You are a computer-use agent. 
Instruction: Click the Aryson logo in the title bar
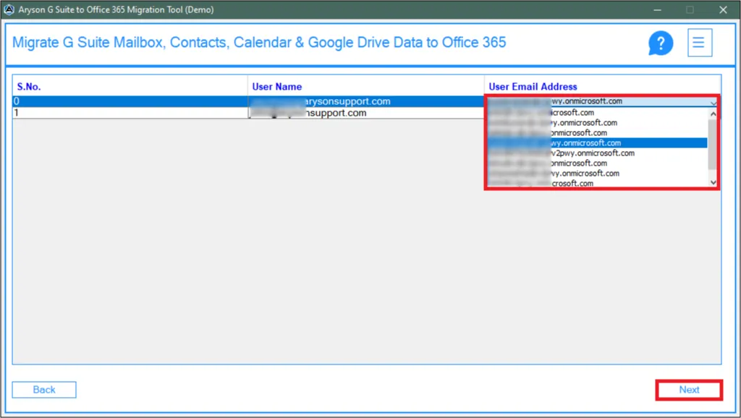pyautogui.click(x=9, y=9)
